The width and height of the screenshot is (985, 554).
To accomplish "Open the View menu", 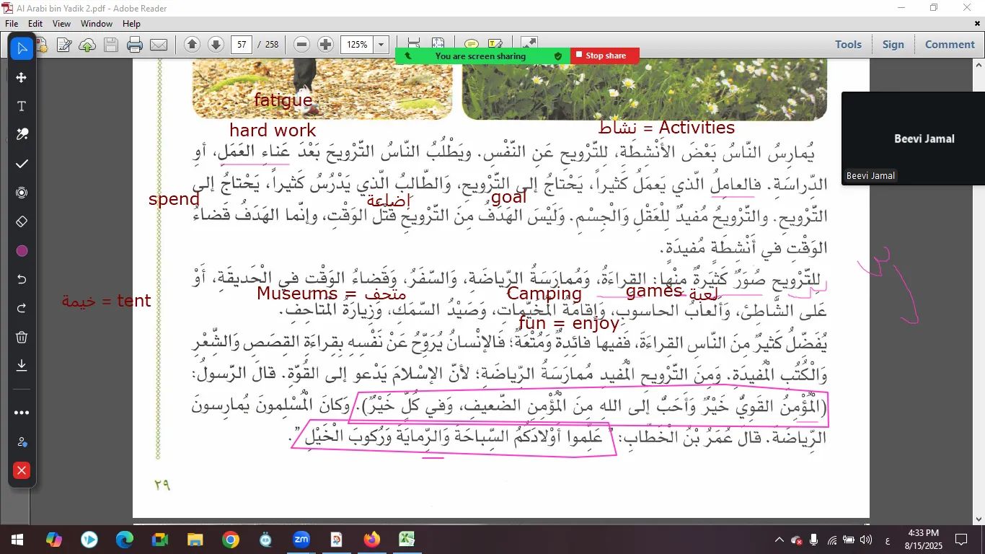I will [61, 24].
